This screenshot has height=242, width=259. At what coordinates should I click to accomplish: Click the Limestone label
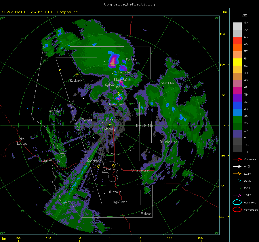coord(54,111)
